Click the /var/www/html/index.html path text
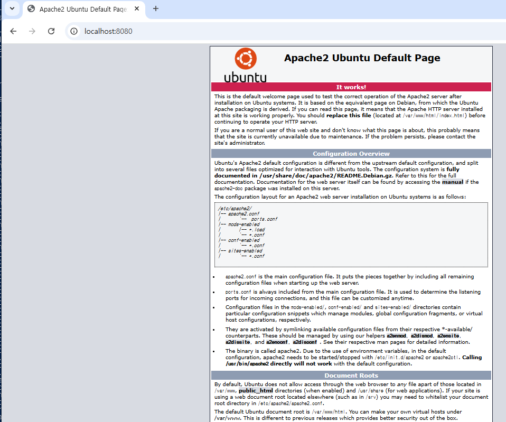Screen dimensions: 506x422 click(x=434, y=116)
